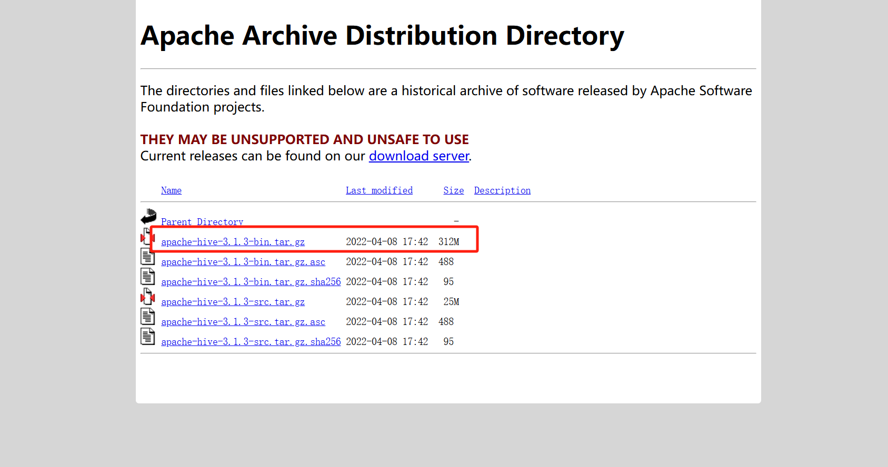The height and width of the screenshot is (467, 888).
Task: Open apache-hive-3.1.3-bin.tar.gz.asc signature file
Action: click(243, 262)
